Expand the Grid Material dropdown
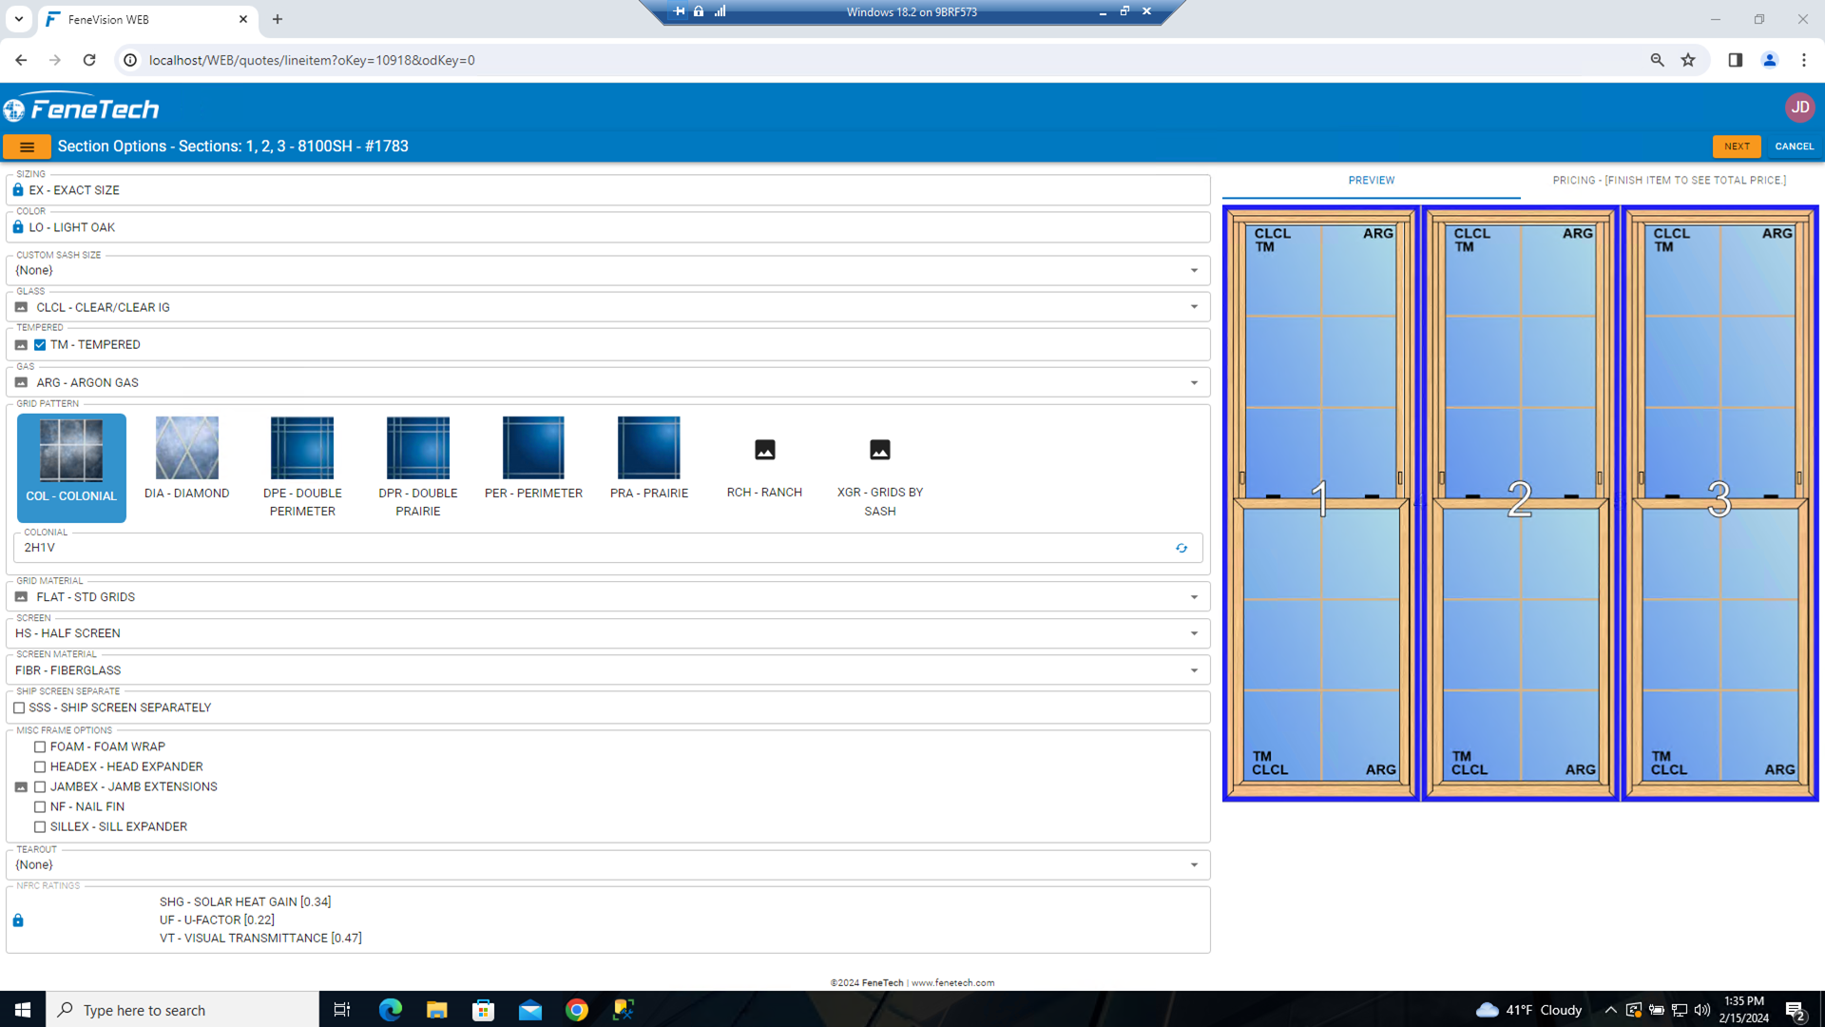1825x1027 pixels. point(1194,597)
